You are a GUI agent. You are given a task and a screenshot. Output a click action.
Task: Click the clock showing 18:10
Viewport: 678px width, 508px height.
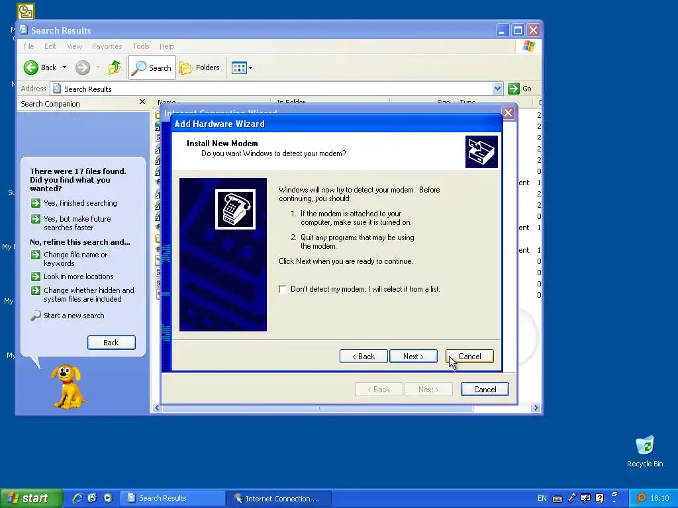tap(660, 499)
